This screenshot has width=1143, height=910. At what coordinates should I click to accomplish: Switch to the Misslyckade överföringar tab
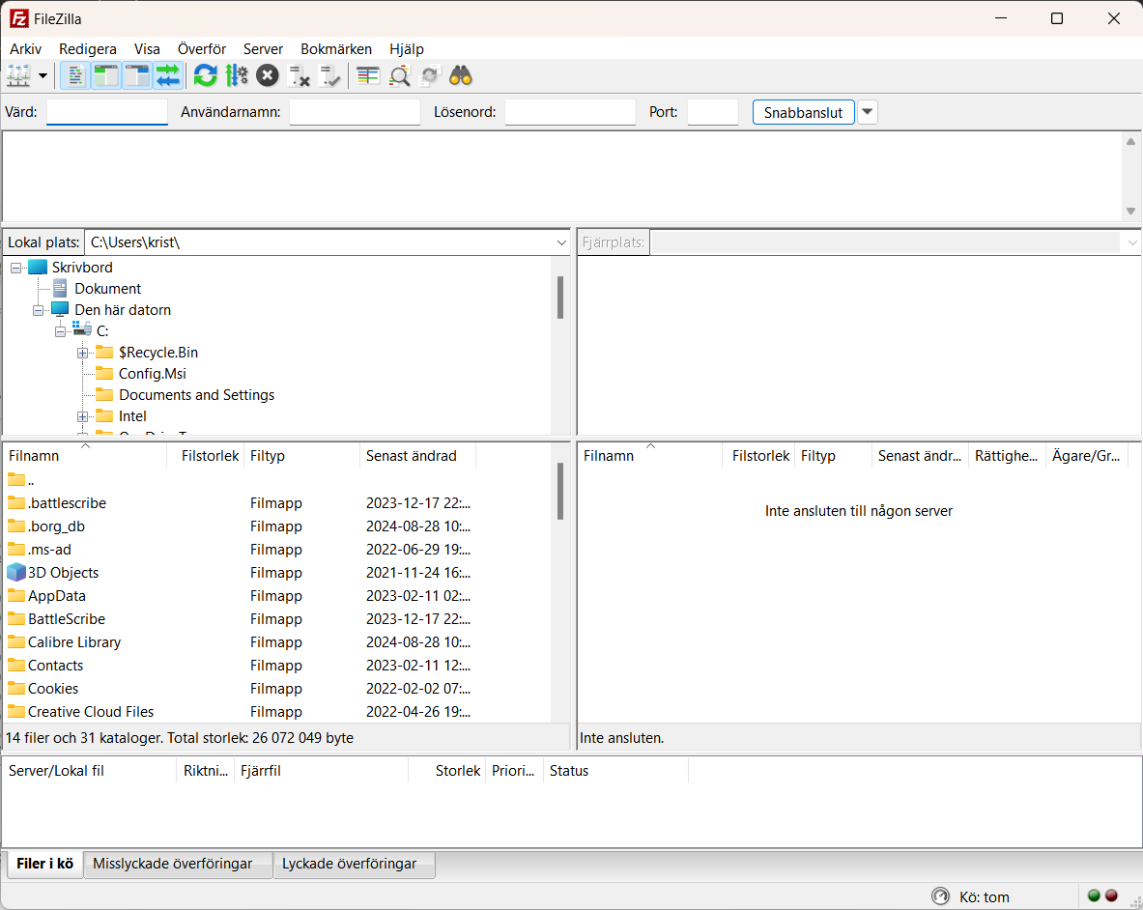(x=177, y=864)
